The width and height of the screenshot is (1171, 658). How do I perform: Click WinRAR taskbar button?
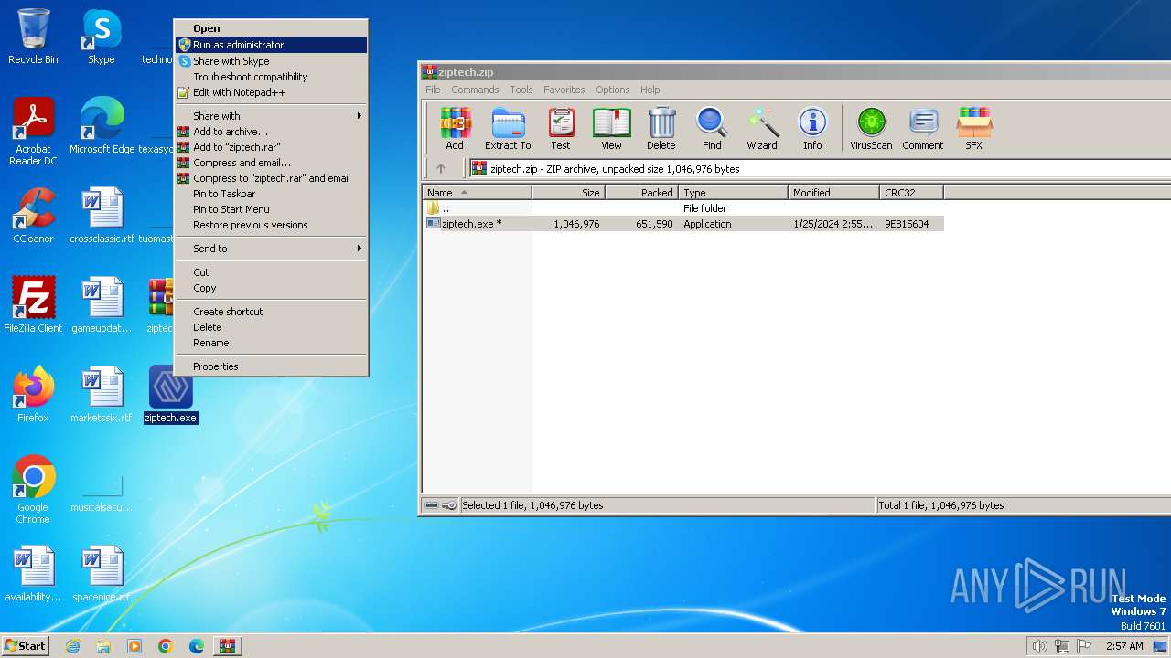(228, 646)
